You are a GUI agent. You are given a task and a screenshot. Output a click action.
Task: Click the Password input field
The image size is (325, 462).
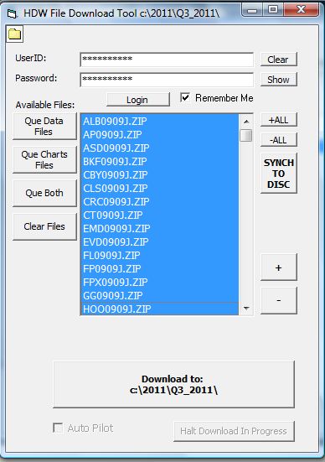tap(167, 80)
